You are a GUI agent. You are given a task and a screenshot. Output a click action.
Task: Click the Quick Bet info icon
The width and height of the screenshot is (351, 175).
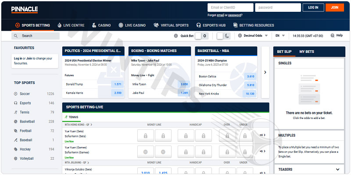[175, 36]
